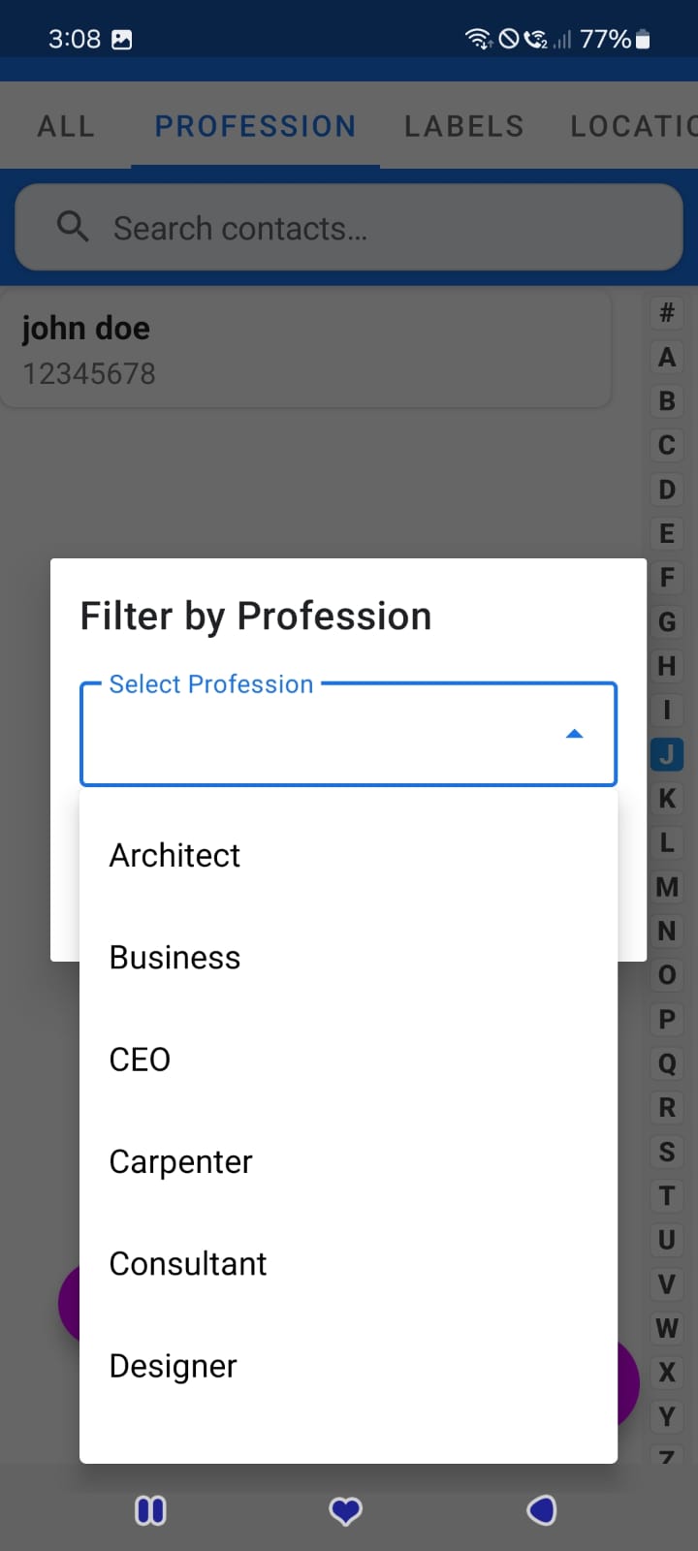698x1551 pixels.
Task: Jump to contacts starting with A
Action: (x=666, y=357)
